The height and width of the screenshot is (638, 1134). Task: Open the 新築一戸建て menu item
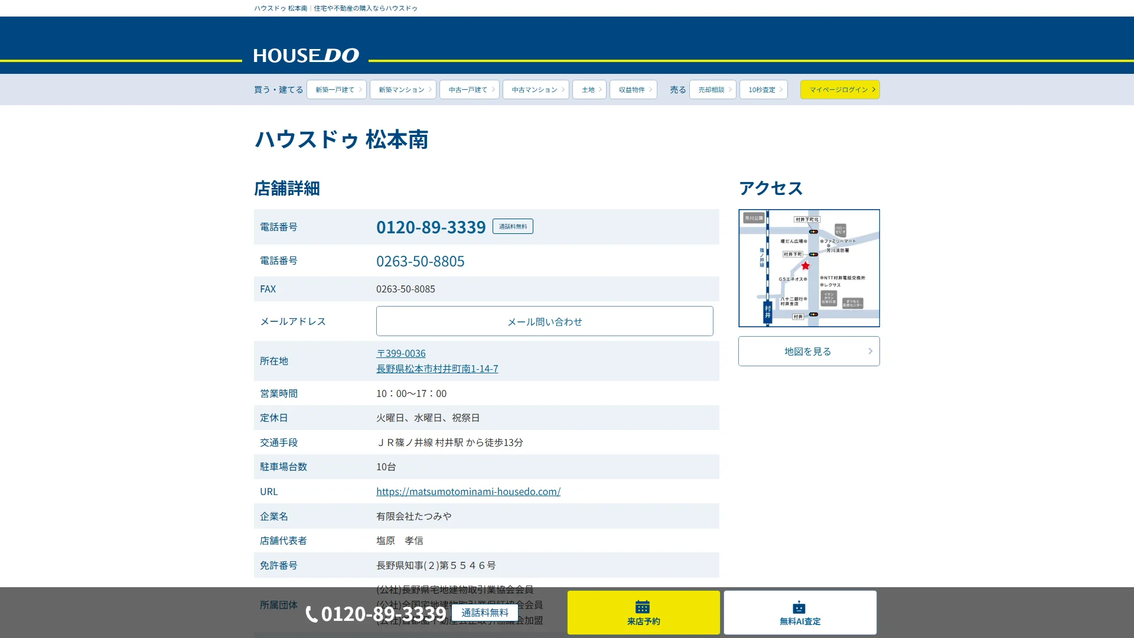(337, 90)
